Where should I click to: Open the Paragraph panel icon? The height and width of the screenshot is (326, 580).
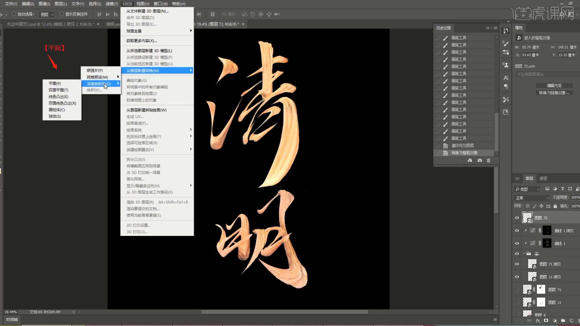506,87
